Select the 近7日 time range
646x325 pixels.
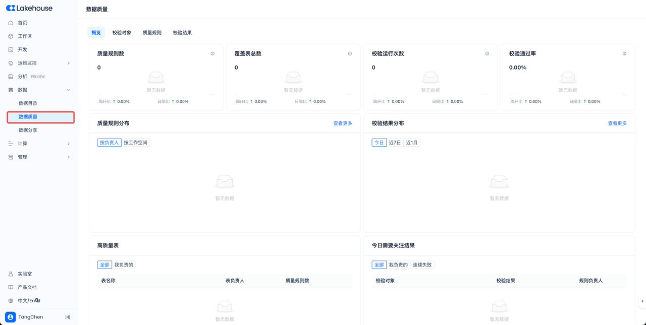pos(395,143)
